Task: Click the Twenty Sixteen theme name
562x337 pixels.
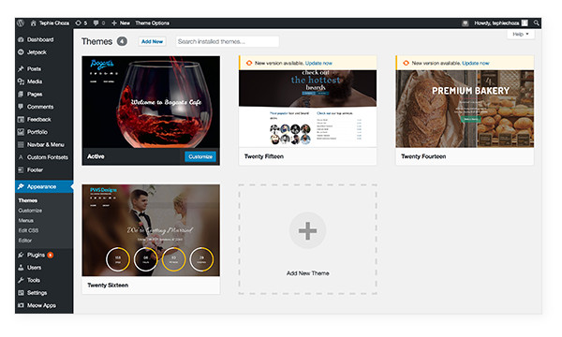Action: point(108,286)
